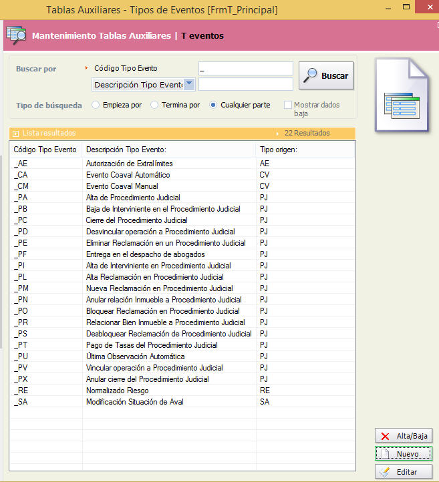Select row Nueva Reclamación en Procedimiento Judicial

click(x=182, y=288)
